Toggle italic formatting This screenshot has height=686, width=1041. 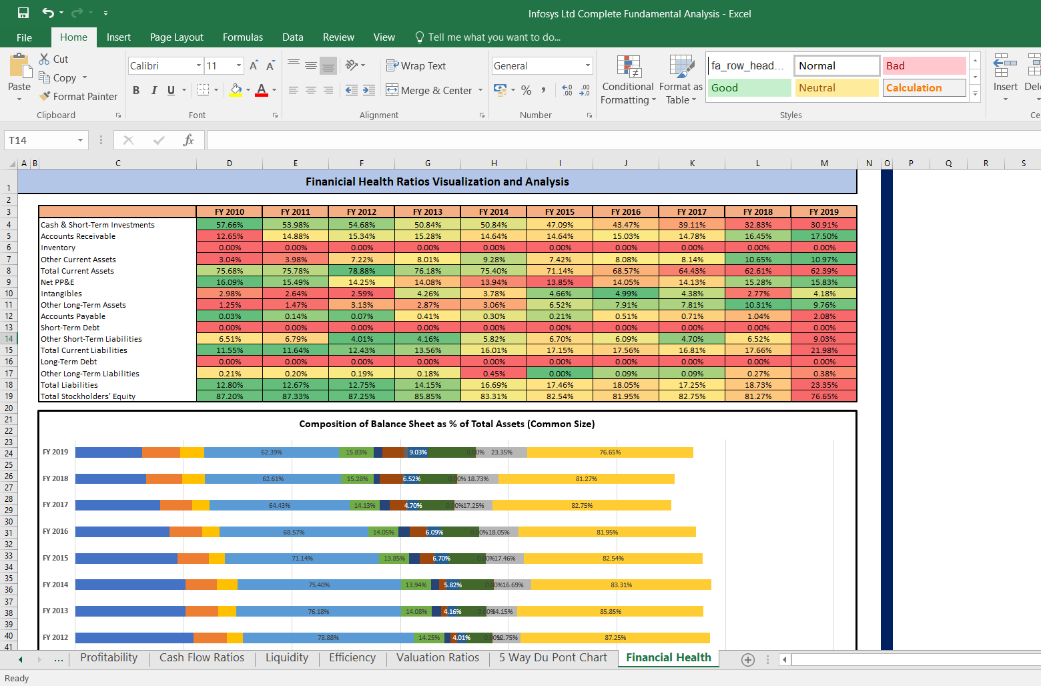pyautogui.click(x=153, y=90)
